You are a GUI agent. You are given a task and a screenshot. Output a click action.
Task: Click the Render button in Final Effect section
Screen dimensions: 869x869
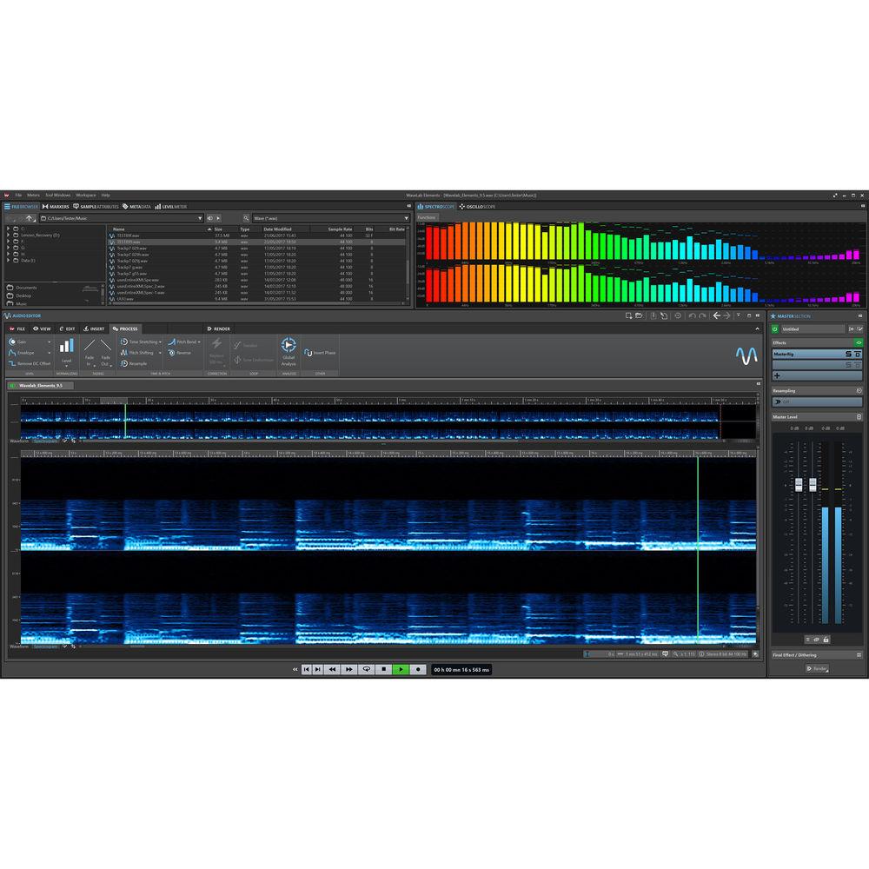point(815,669)
